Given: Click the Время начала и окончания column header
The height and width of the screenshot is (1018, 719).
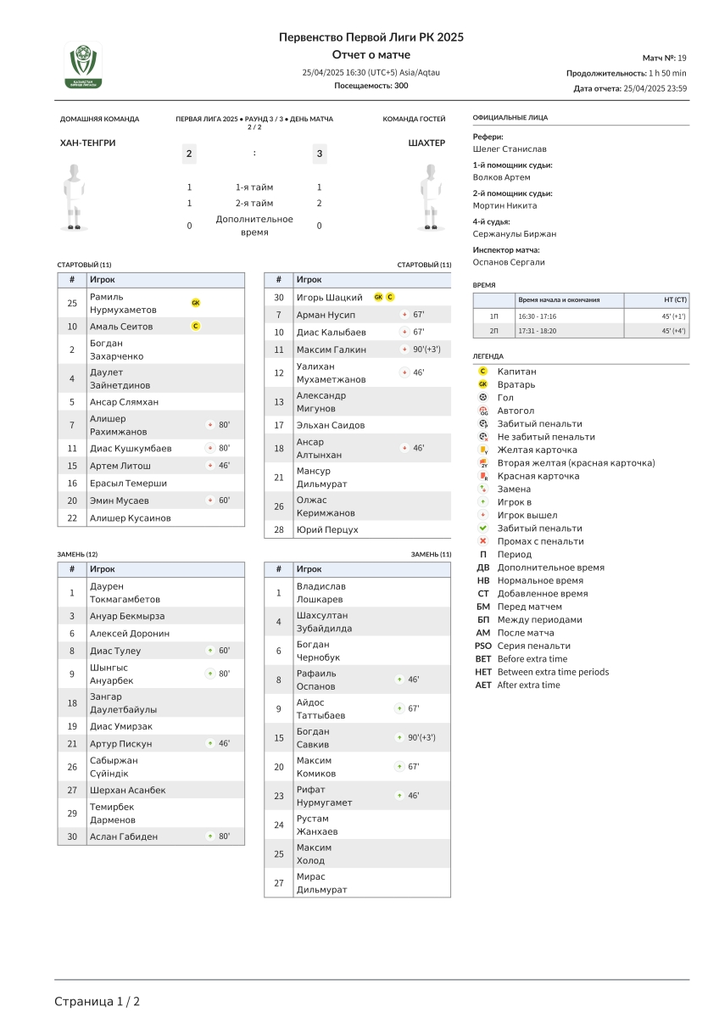Looking at the screenshot, I should [x=559, y=300].
